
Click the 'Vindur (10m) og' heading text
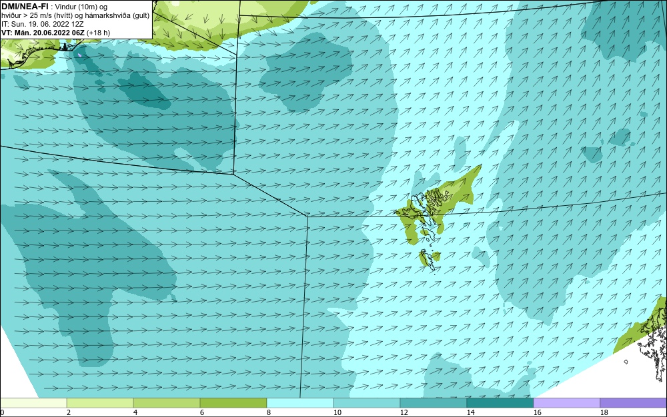point(81,7)
